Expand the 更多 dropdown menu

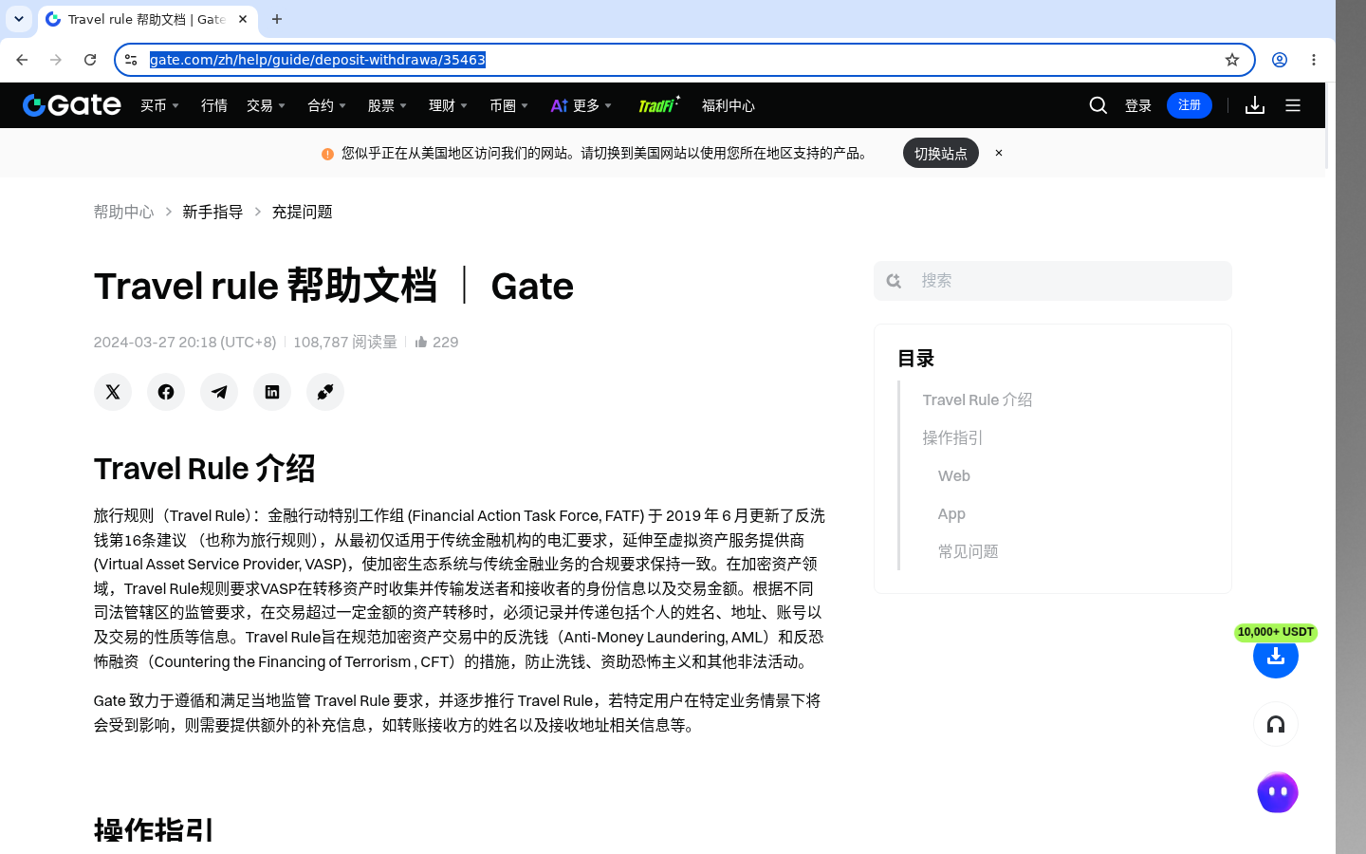(x=581, y=105)
